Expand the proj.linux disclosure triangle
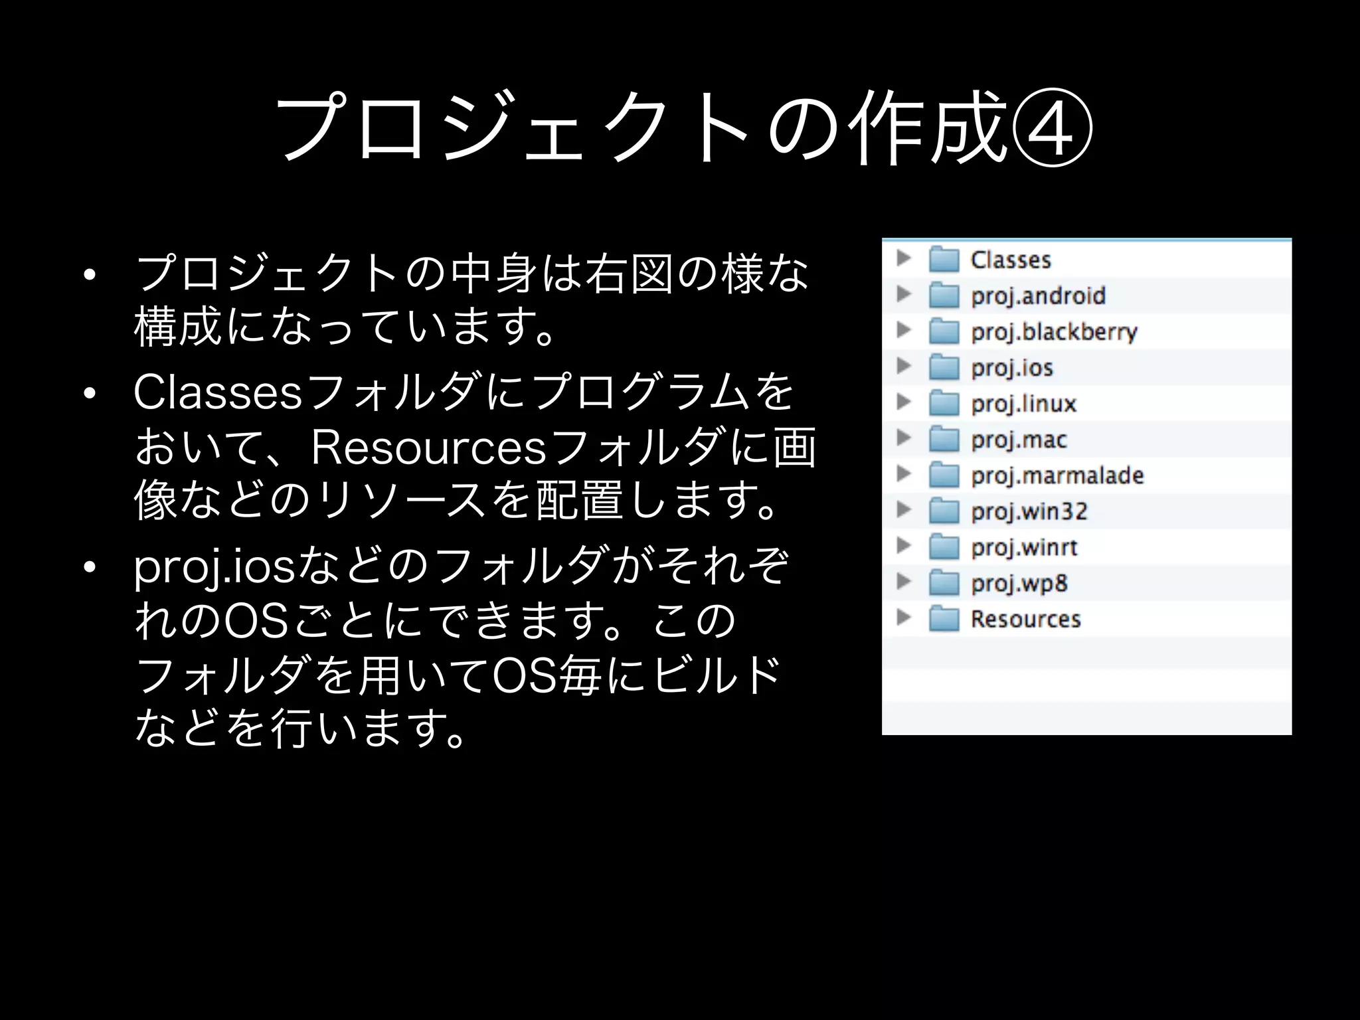 [904, 401]
